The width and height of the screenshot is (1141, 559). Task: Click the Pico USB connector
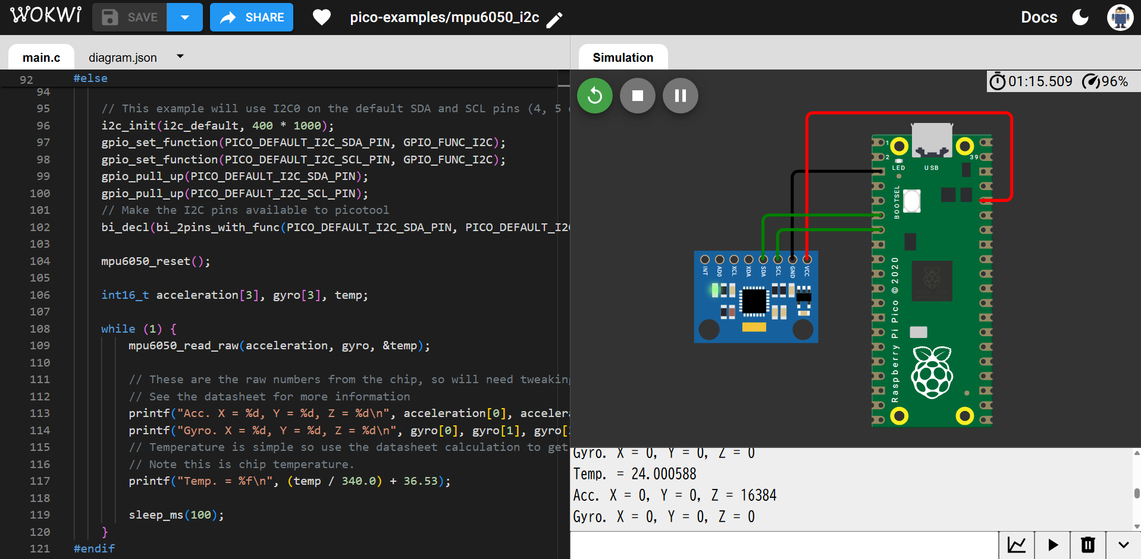[x=932, y=140]
